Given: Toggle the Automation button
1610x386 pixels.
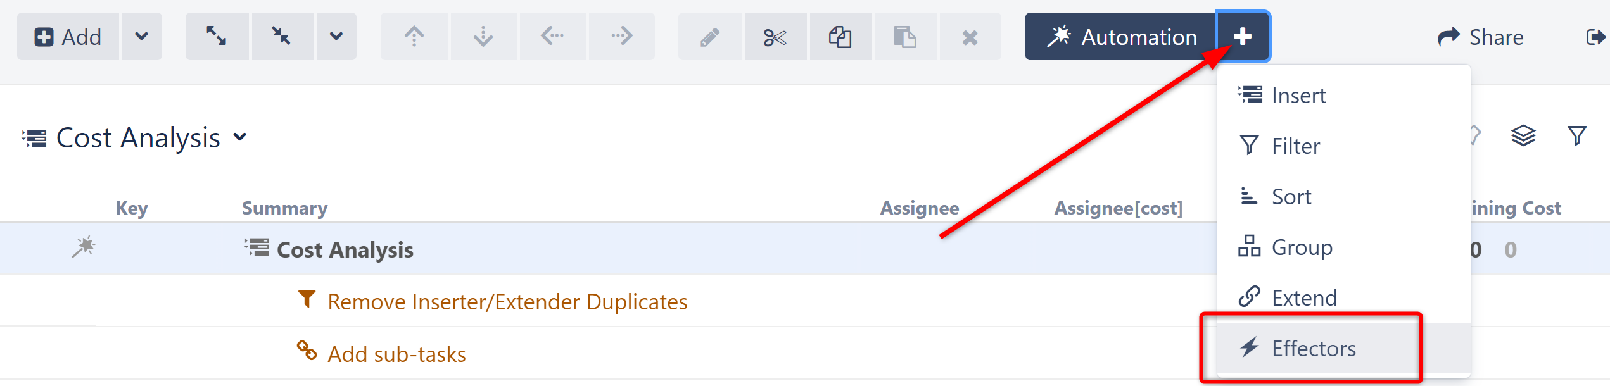Looking at the screenshot, I should point(1121,37).
